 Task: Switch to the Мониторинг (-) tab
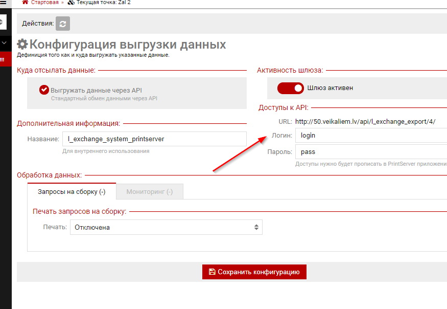[149, 192]
